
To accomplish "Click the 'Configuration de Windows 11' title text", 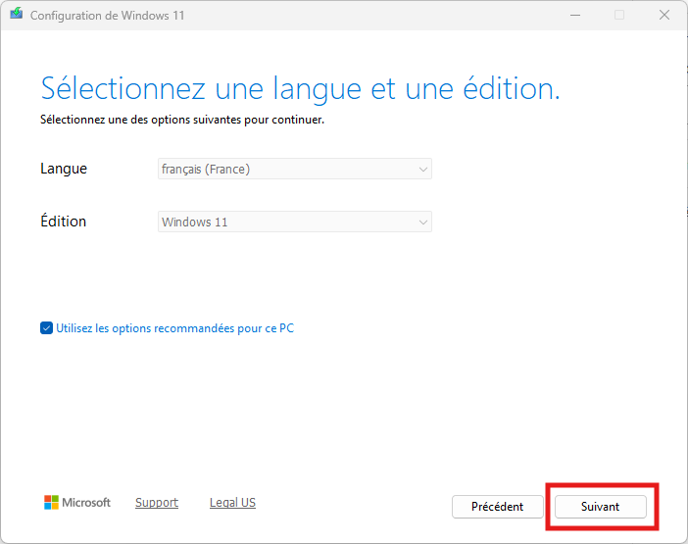I will pyautogui.click(x=108, y=16).
